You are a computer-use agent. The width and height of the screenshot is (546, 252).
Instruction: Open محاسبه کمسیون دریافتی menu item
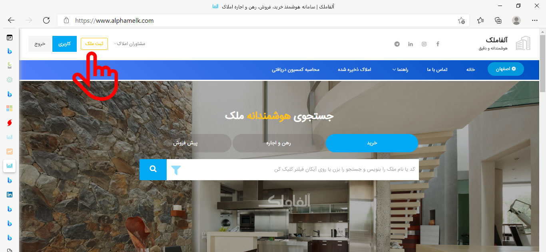point(296,69)
